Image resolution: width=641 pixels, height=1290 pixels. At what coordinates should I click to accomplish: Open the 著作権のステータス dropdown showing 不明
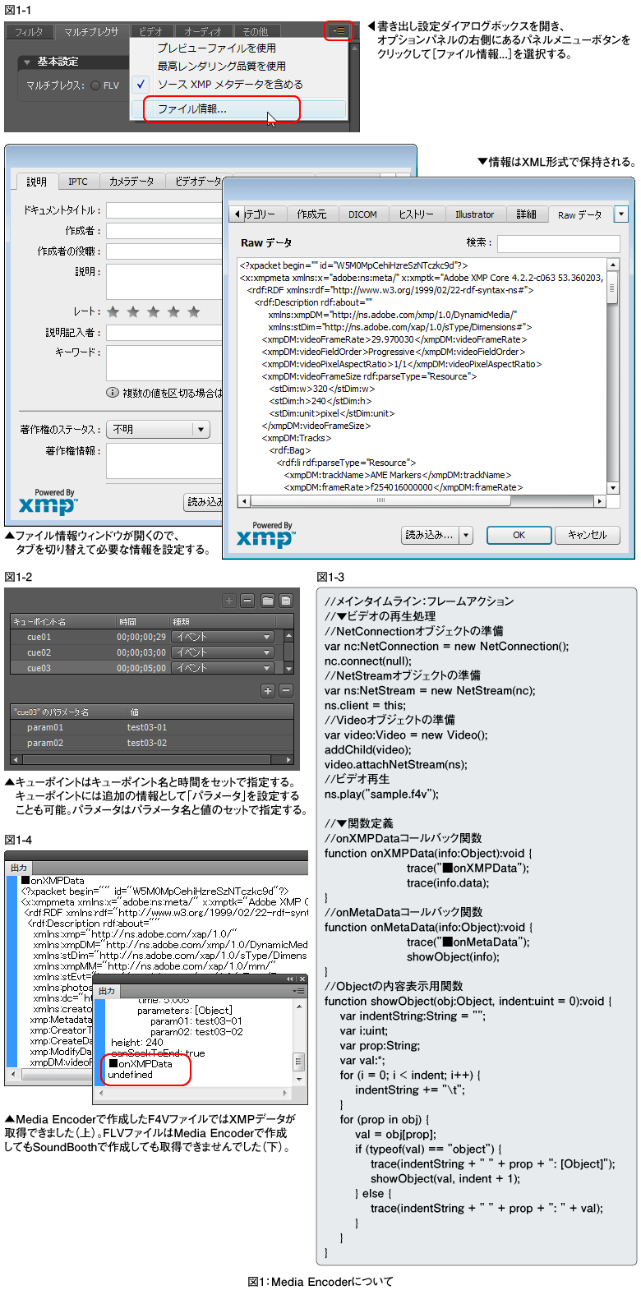coord(159,429)
